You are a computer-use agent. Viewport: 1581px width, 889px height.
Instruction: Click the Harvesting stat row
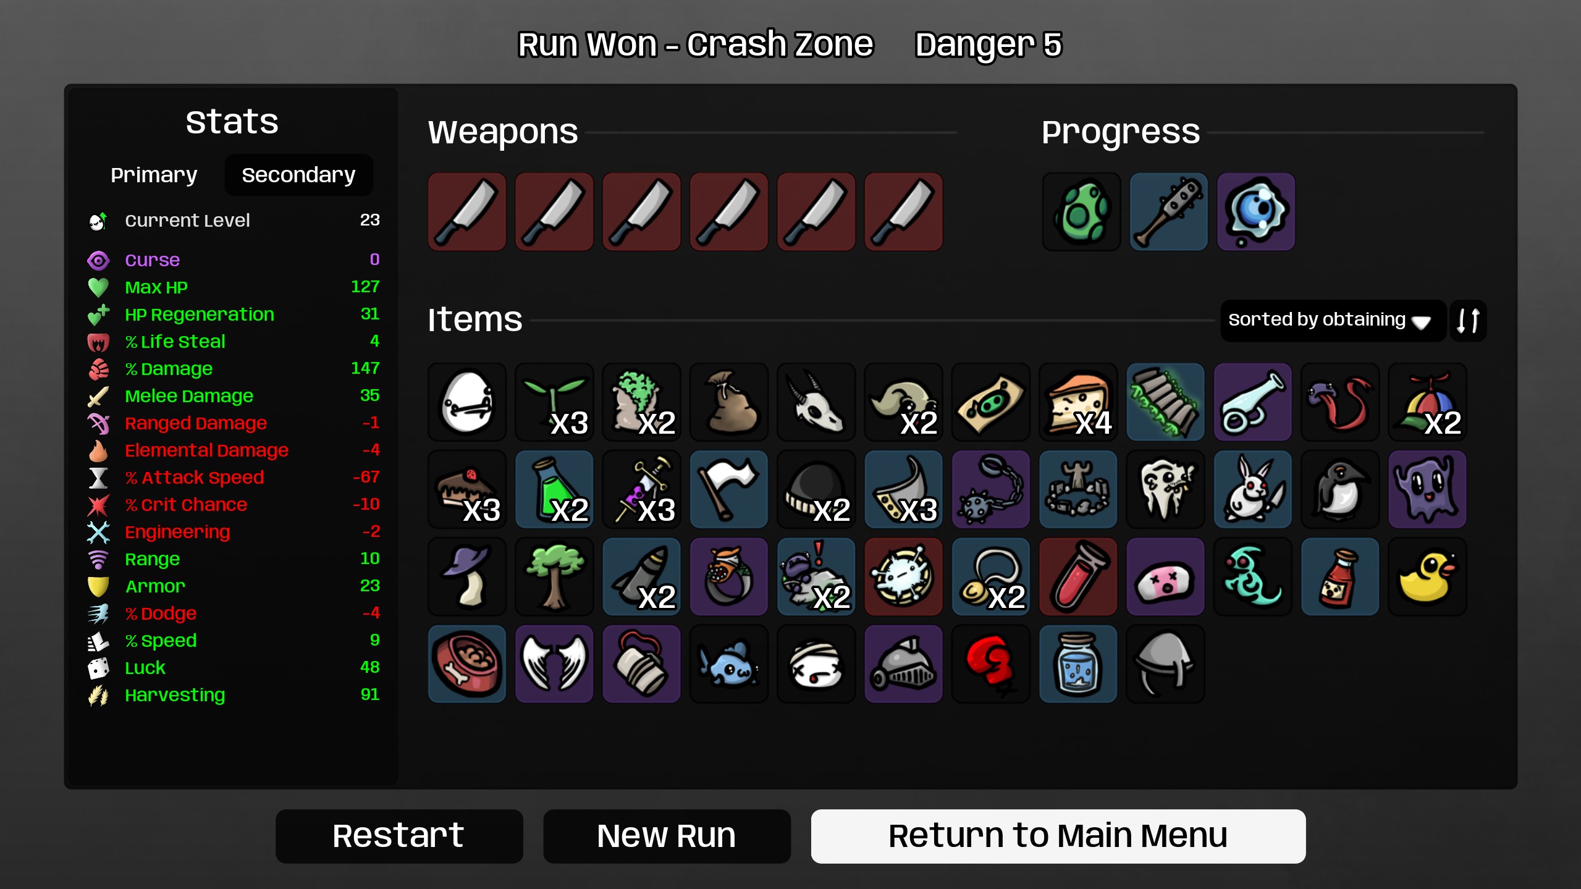234,695
